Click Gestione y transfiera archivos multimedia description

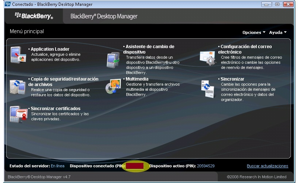[x=153, y=89]
